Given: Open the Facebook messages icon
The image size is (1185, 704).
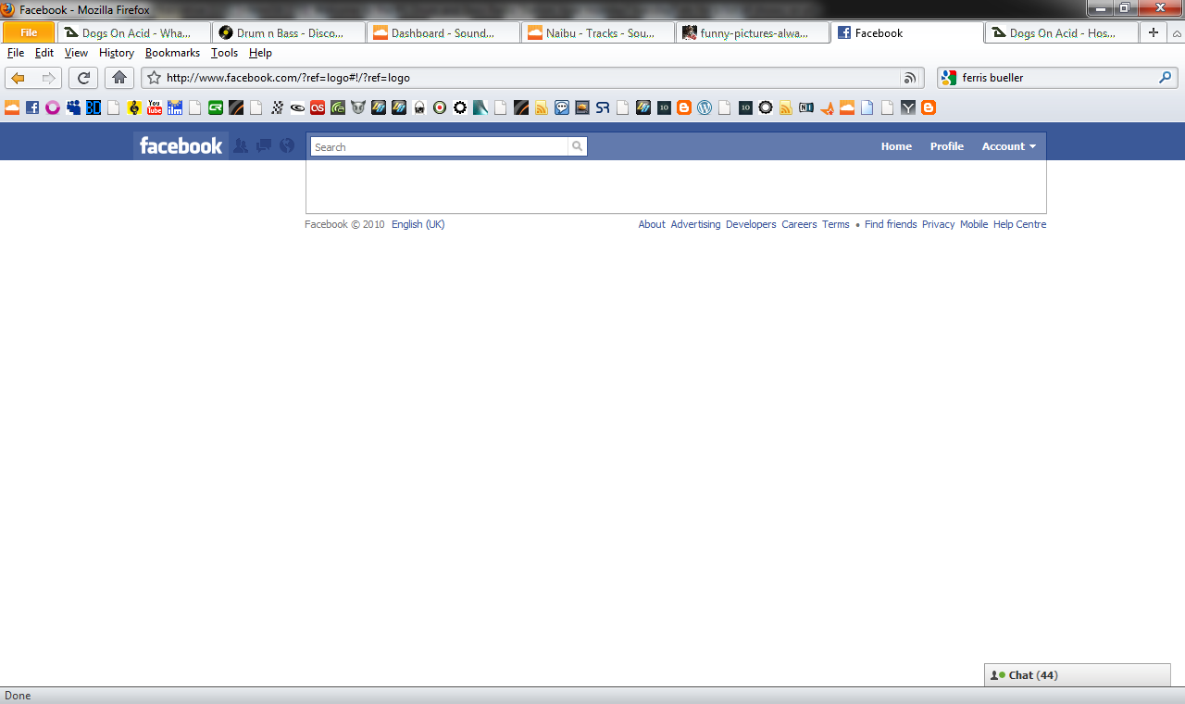Looking at the screenshot, I should point(264,146).
